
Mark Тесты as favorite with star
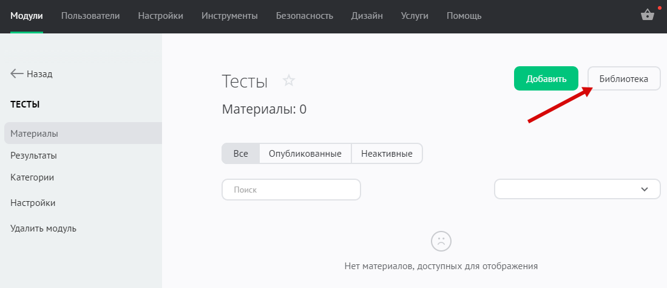pos(289,80)
